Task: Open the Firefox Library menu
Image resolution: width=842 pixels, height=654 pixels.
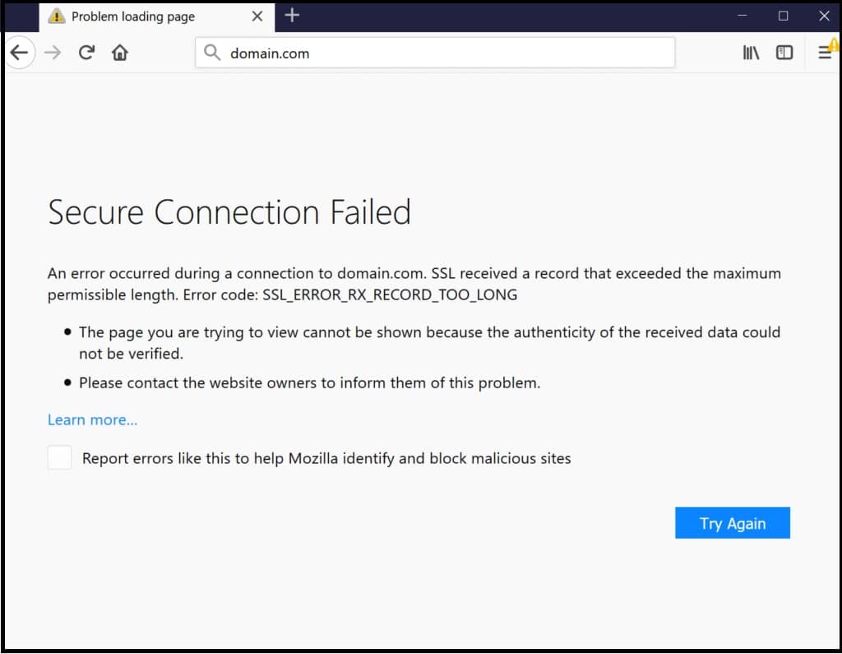Action: pyautogui.click(x=751, y=52)
